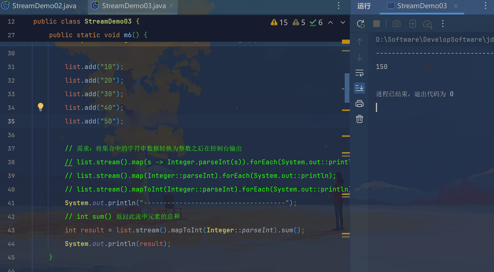Close the StreamDemo03 run tab
Viewport: 494px width, 272px height.
click(x=456, y=6)
